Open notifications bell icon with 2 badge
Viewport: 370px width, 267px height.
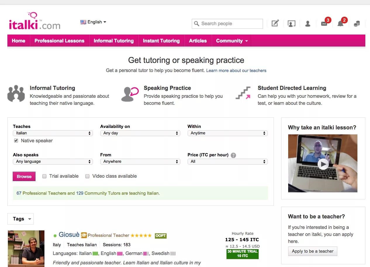(340, 24)
